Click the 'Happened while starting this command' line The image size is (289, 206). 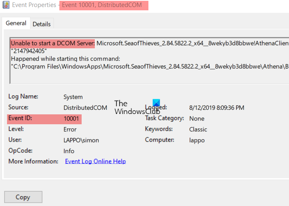click(x=65, y=58)
